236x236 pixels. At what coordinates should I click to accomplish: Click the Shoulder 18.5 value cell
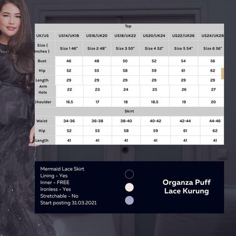(155, 102)
